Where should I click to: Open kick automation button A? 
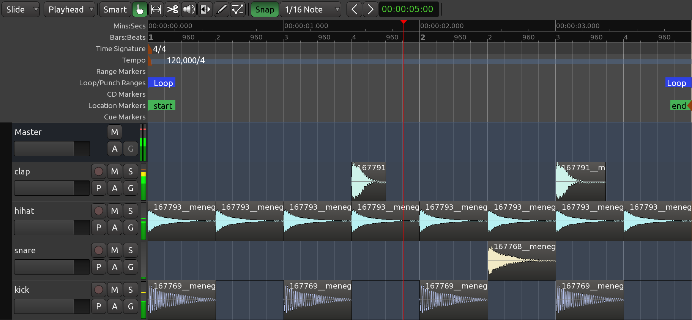(115, 306)
